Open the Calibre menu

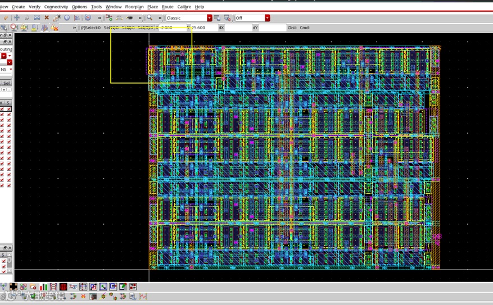[184, 7]
